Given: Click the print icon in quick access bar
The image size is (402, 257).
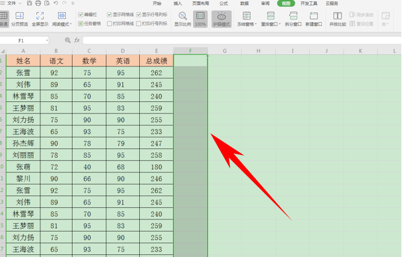Looking at the screenshot, I should pyautogui.click(x=38, y=3).
